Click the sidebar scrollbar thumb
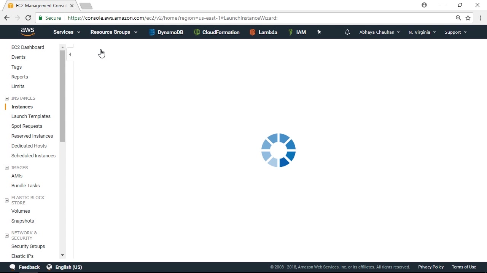 coord(62,96)
